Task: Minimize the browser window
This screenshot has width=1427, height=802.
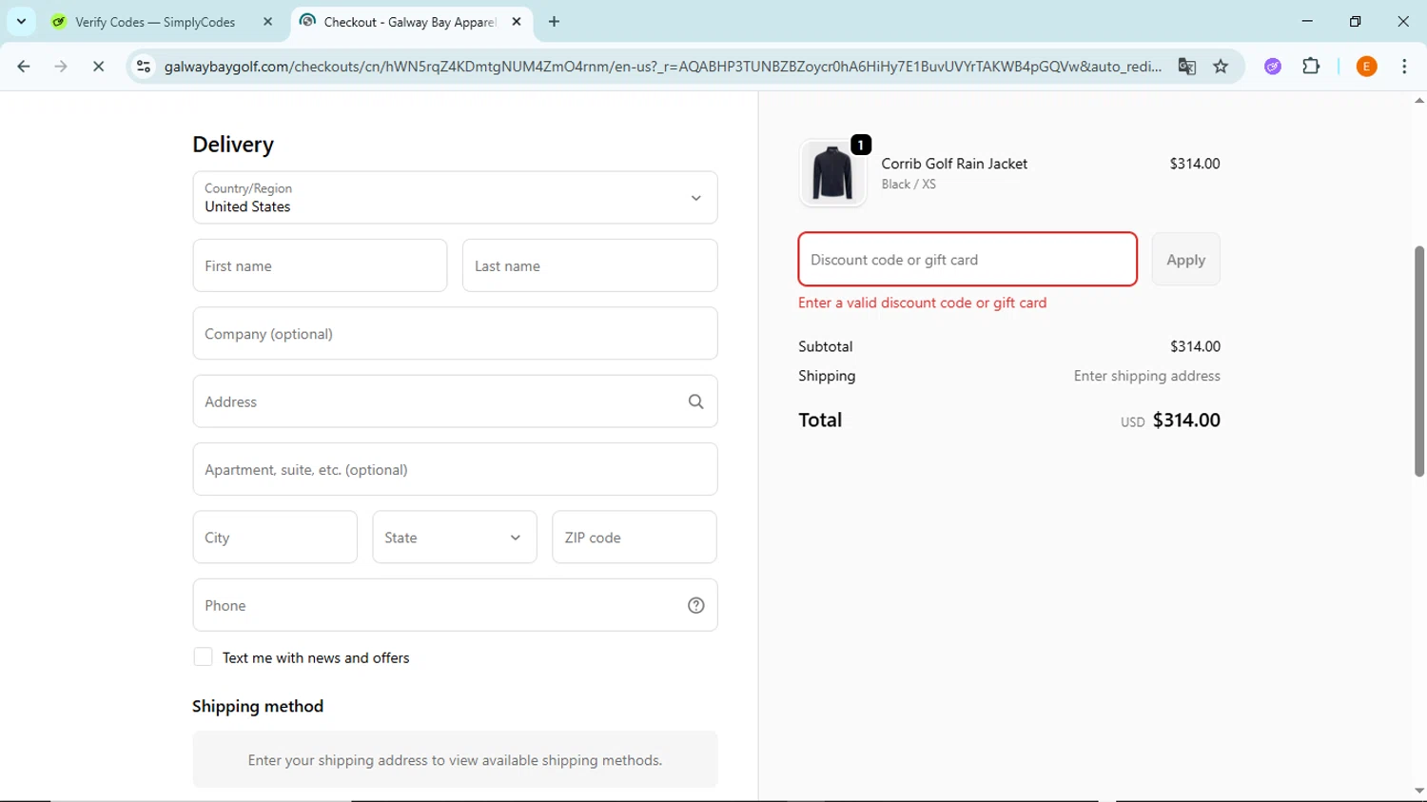Action: click(x=1307, y=21)
